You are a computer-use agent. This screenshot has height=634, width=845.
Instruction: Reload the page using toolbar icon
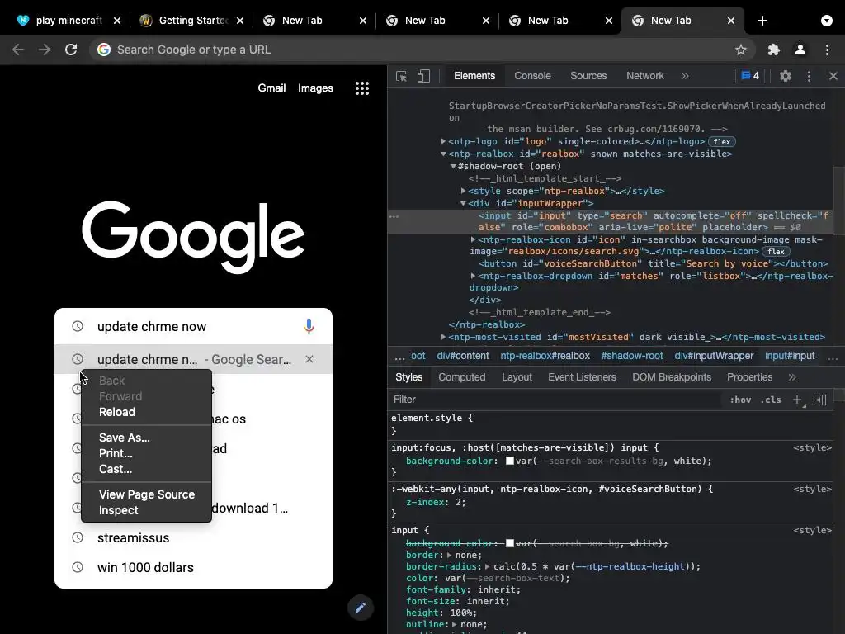[x=71, y=50]
